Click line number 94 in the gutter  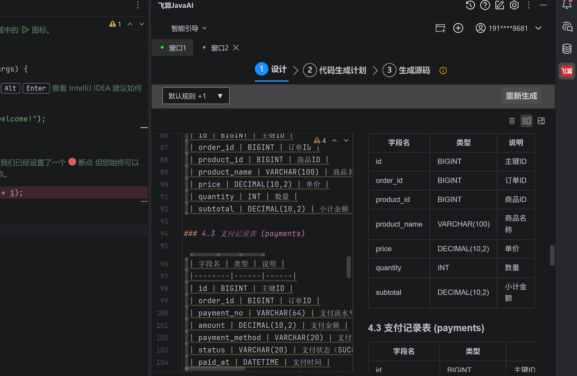coord(164,233)
